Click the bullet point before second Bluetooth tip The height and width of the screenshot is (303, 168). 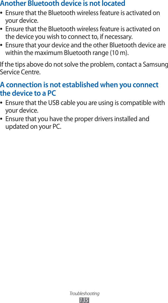pyautogui.click(x=2, y=29)
